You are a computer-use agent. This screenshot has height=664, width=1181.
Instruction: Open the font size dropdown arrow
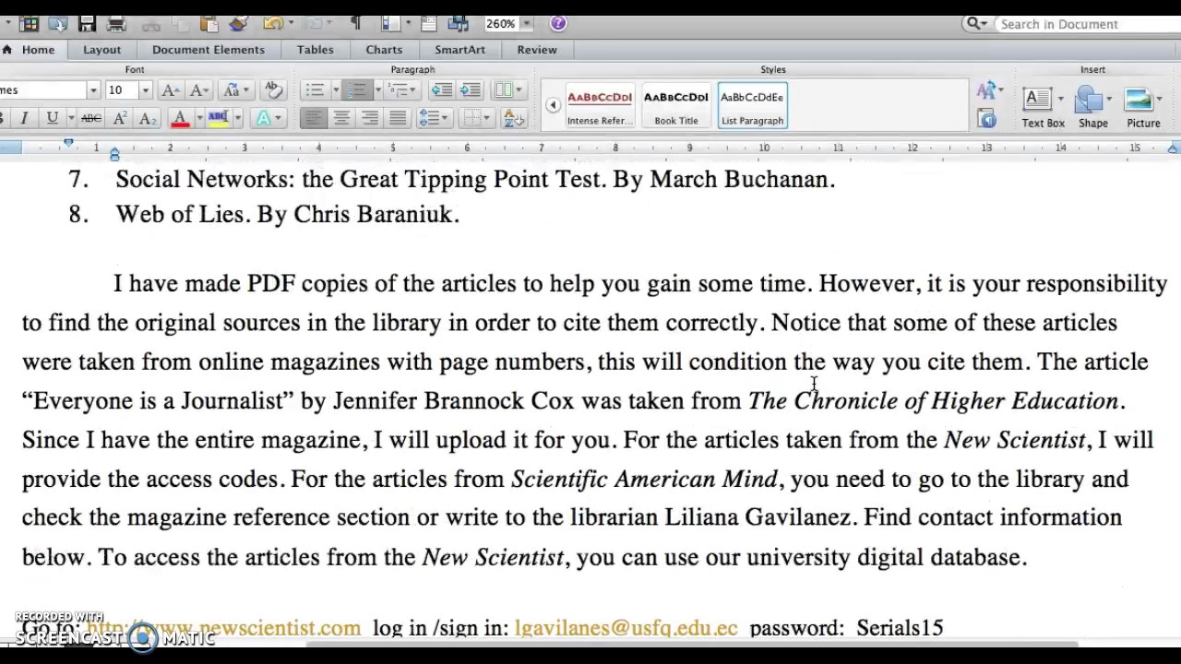[x=145, y=90]
